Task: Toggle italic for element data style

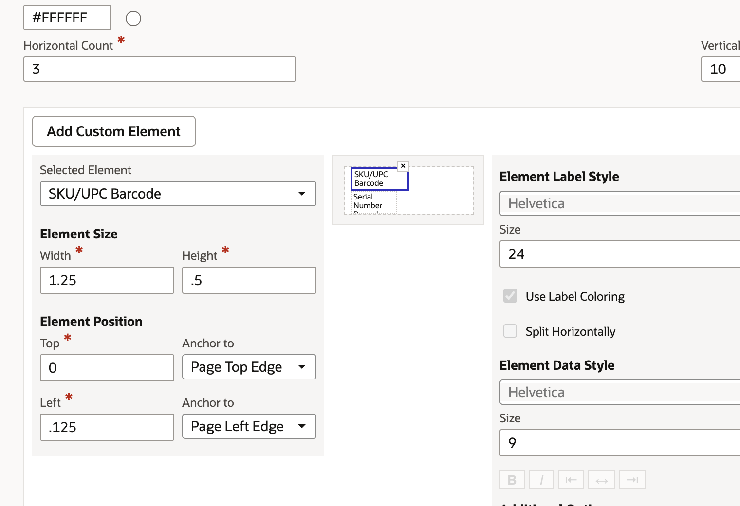Action: pyautogui.click(x=541, y=480)
